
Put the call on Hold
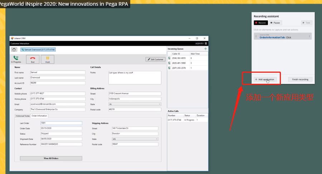coord(48,59)
